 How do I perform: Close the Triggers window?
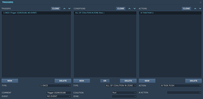(x=200, y=2)
